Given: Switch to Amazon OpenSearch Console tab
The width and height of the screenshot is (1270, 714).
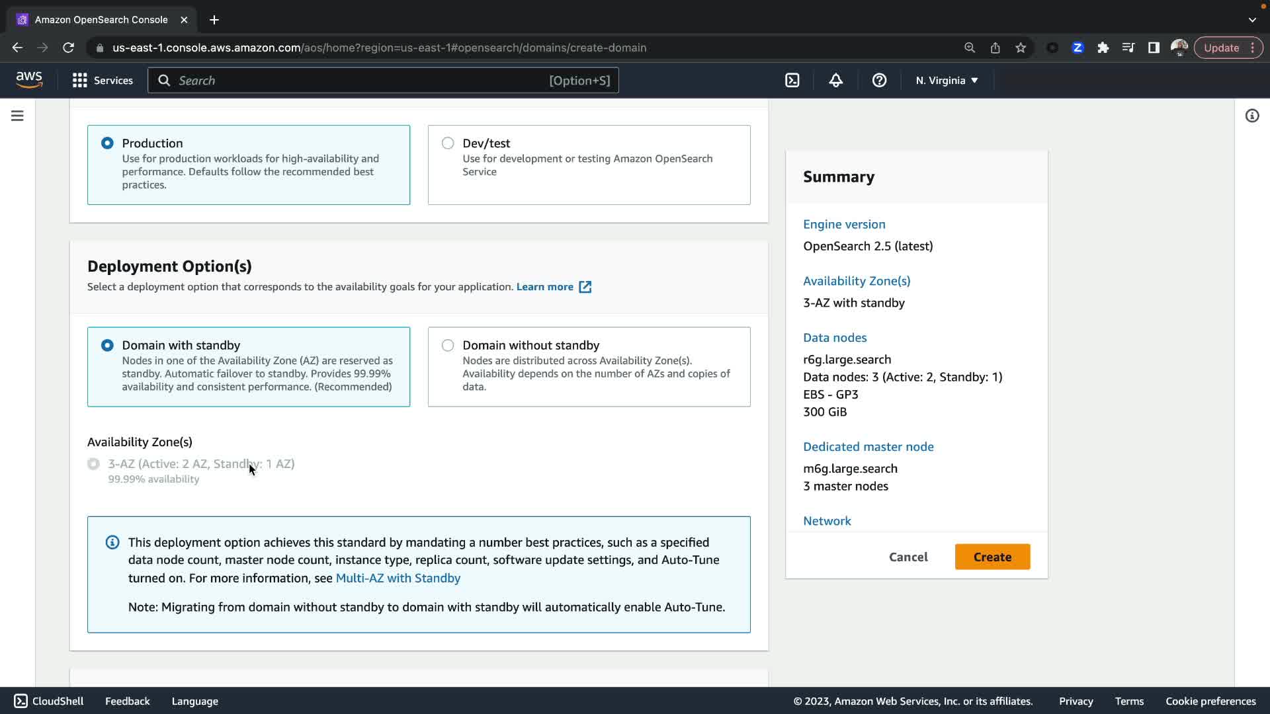Looking at the screenshot, I should tap(101, 20).
